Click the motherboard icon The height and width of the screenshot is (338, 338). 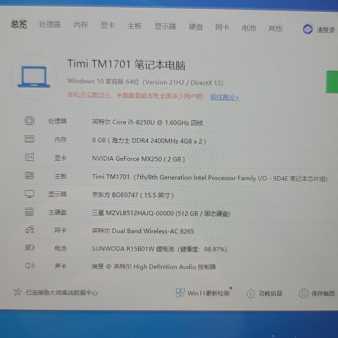click(x=30, y=175)
